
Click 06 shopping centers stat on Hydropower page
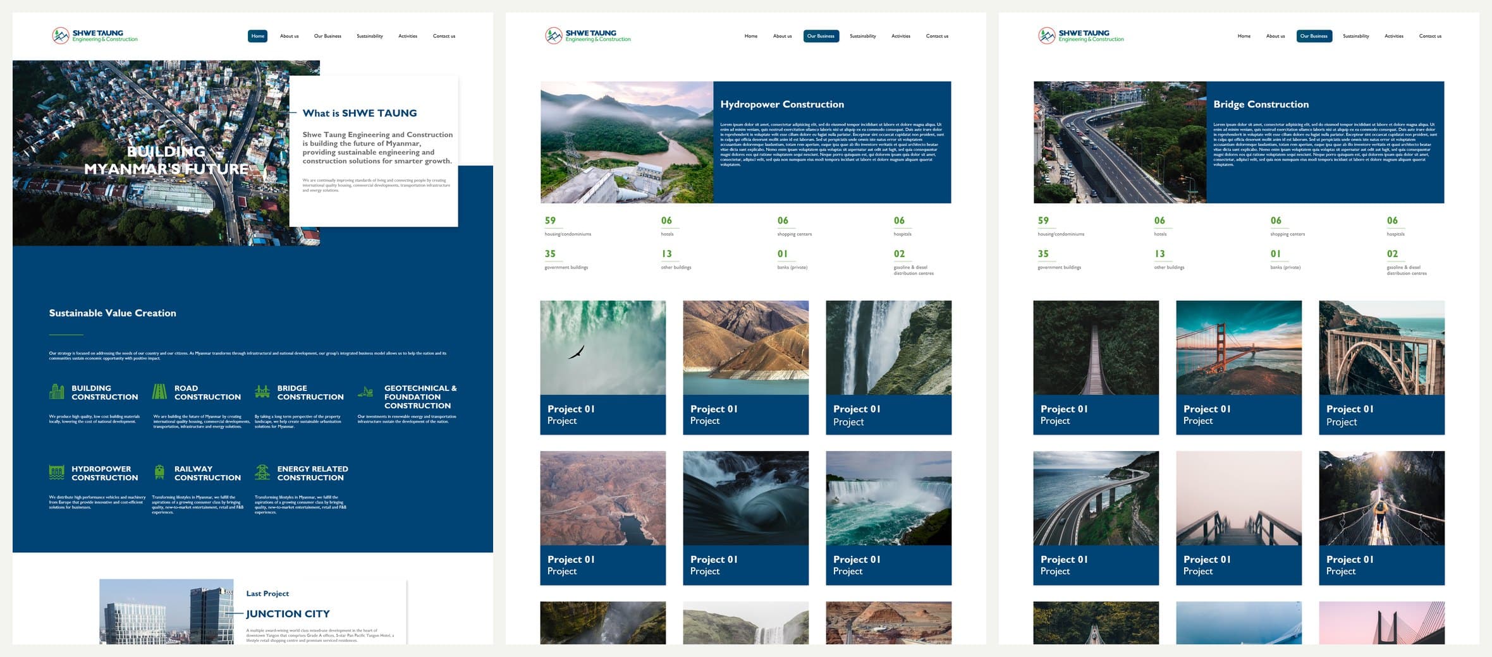pos(795,226)
